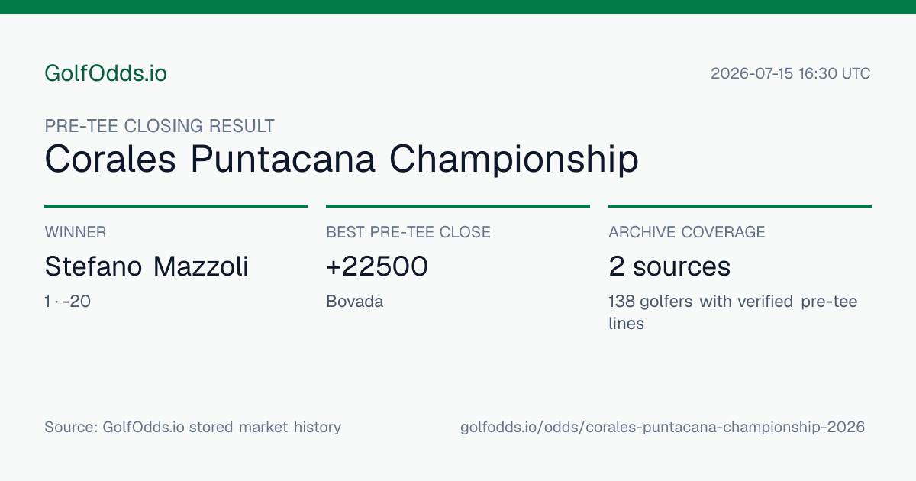Click the dark green top banner bar

(x=458, y=7)
